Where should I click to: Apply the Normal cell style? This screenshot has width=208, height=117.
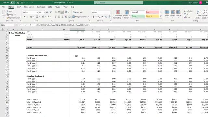138,12
